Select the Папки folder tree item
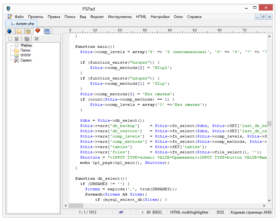This screenshot has width=280, height=221. tap(25, 50)
